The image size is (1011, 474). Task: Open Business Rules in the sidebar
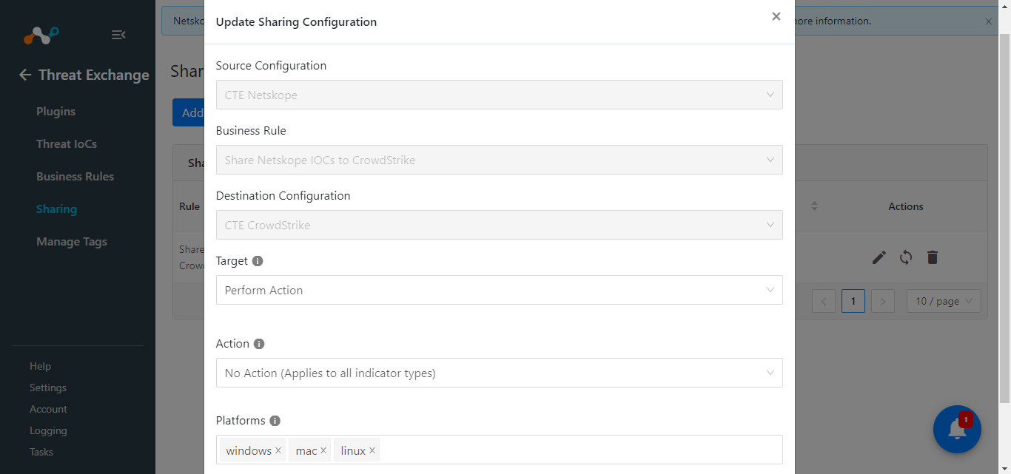(x=75, y=177)
